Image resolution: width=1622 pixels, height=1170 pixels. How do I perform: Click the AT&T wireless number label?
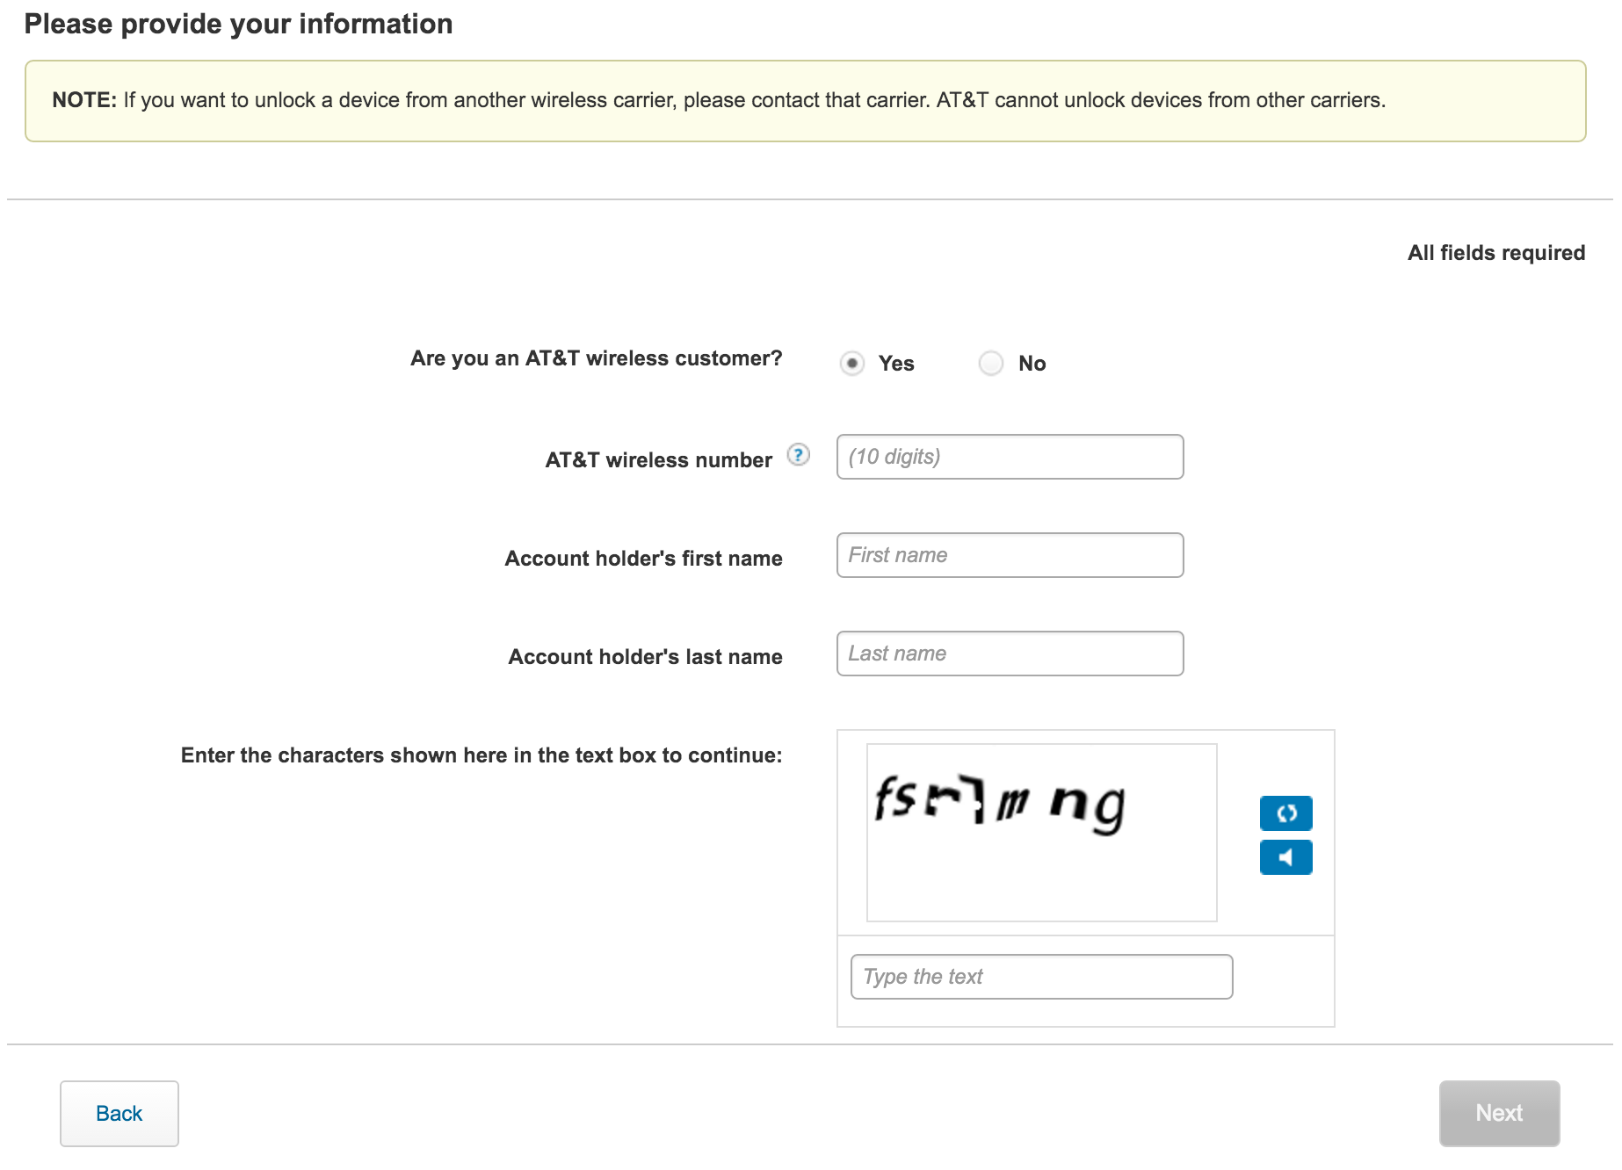(658, 460)
